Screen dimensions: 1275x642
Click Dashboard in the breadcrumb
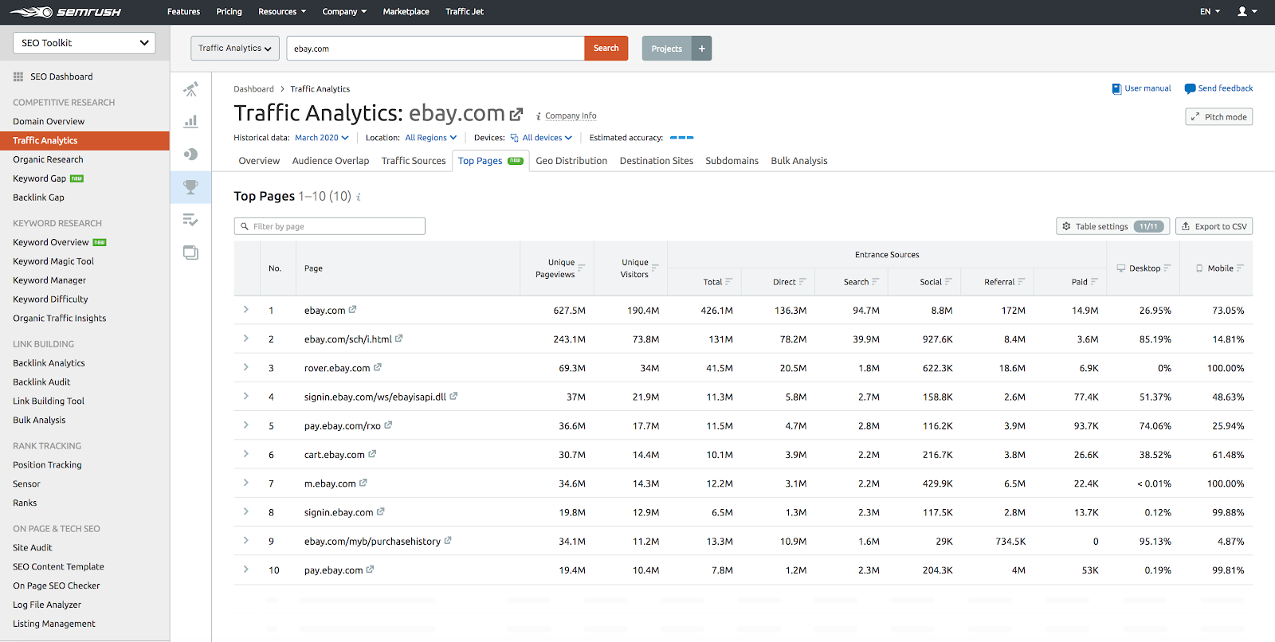tap(253, 89)
